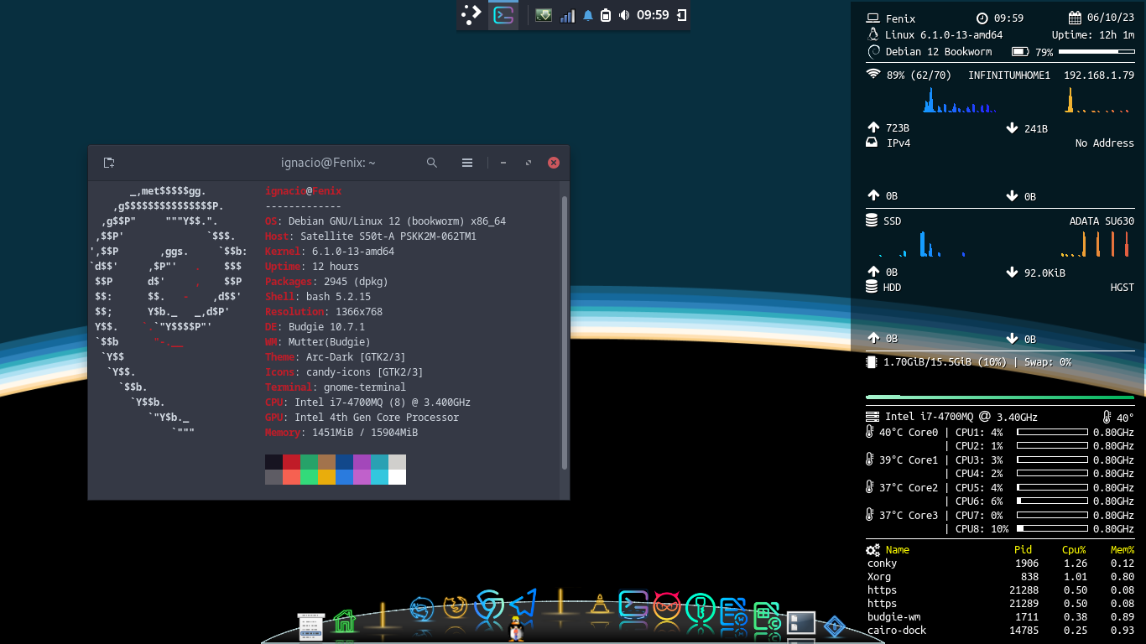The height and width of the screenshot is (644, 1146).
Task: Open the Budgie applications menu
Action: point(471,15)
